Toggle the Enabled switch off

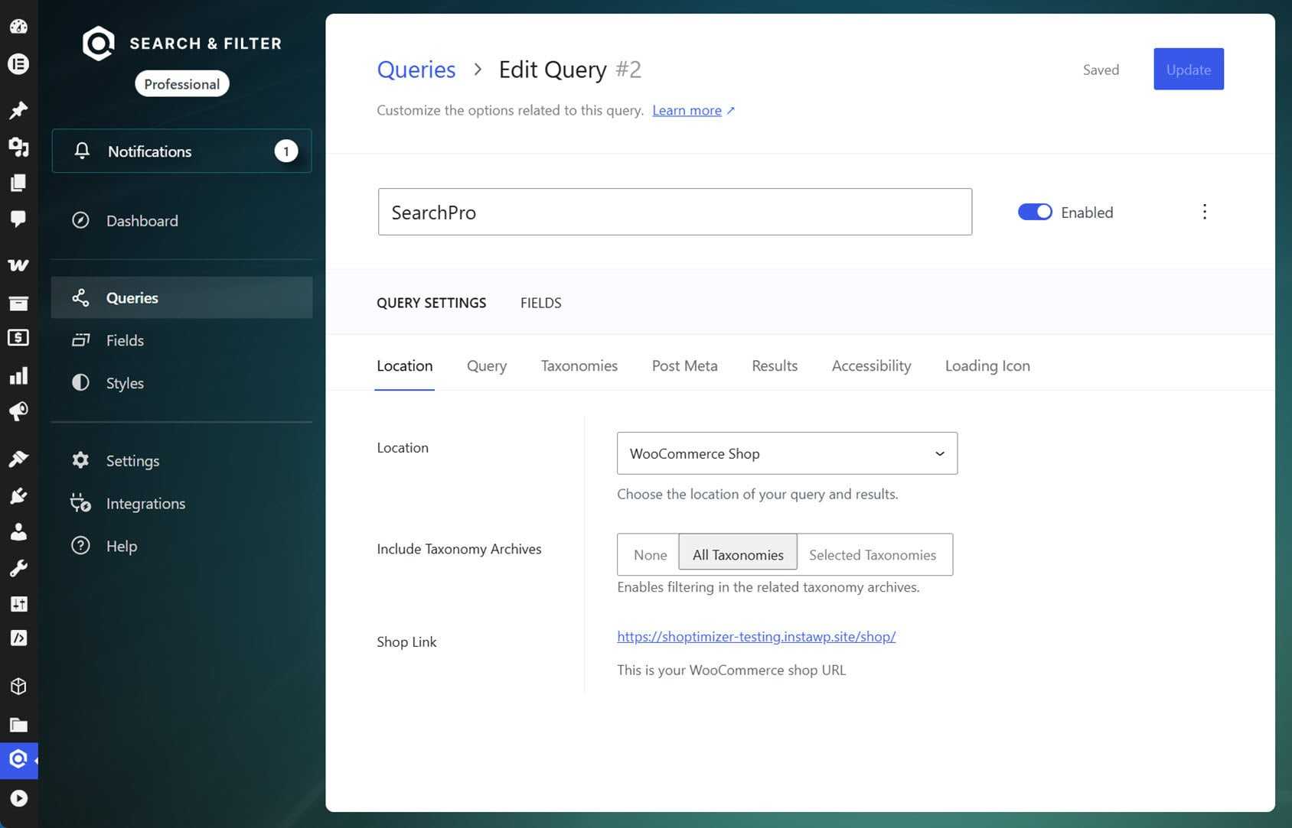(1035, 212)
